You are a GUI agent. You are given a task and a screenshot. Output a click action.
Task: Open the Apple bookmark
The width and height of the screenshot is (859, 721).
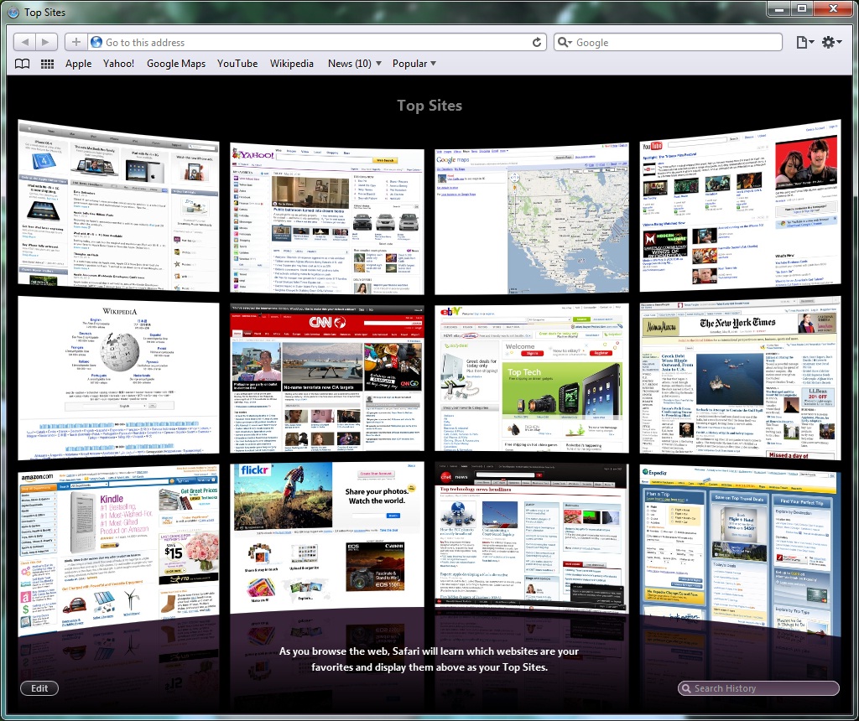pyautogui.click(x=78, y=64)
